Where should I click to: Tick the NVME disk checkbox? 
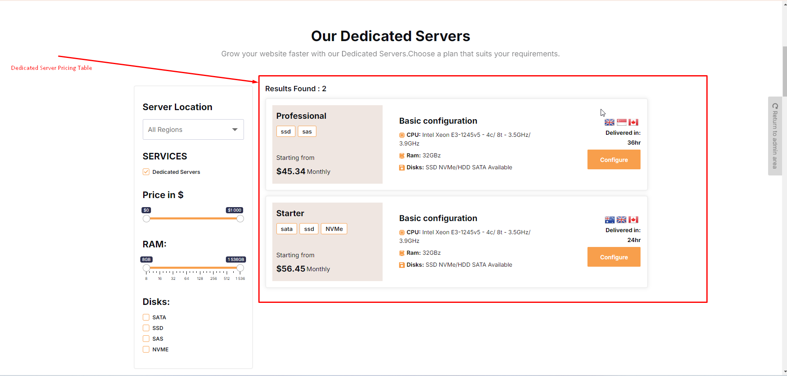[146, 349]
